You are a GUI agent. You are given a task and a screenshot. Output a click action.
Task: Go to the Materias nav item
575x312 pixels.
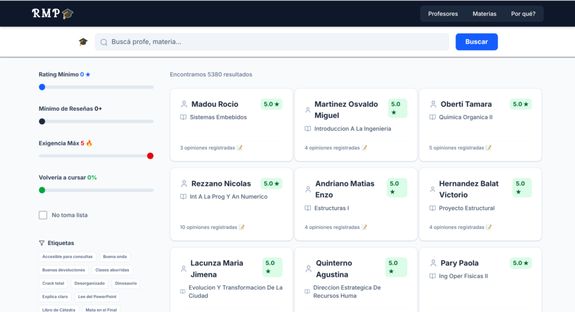tap(484, 14)
